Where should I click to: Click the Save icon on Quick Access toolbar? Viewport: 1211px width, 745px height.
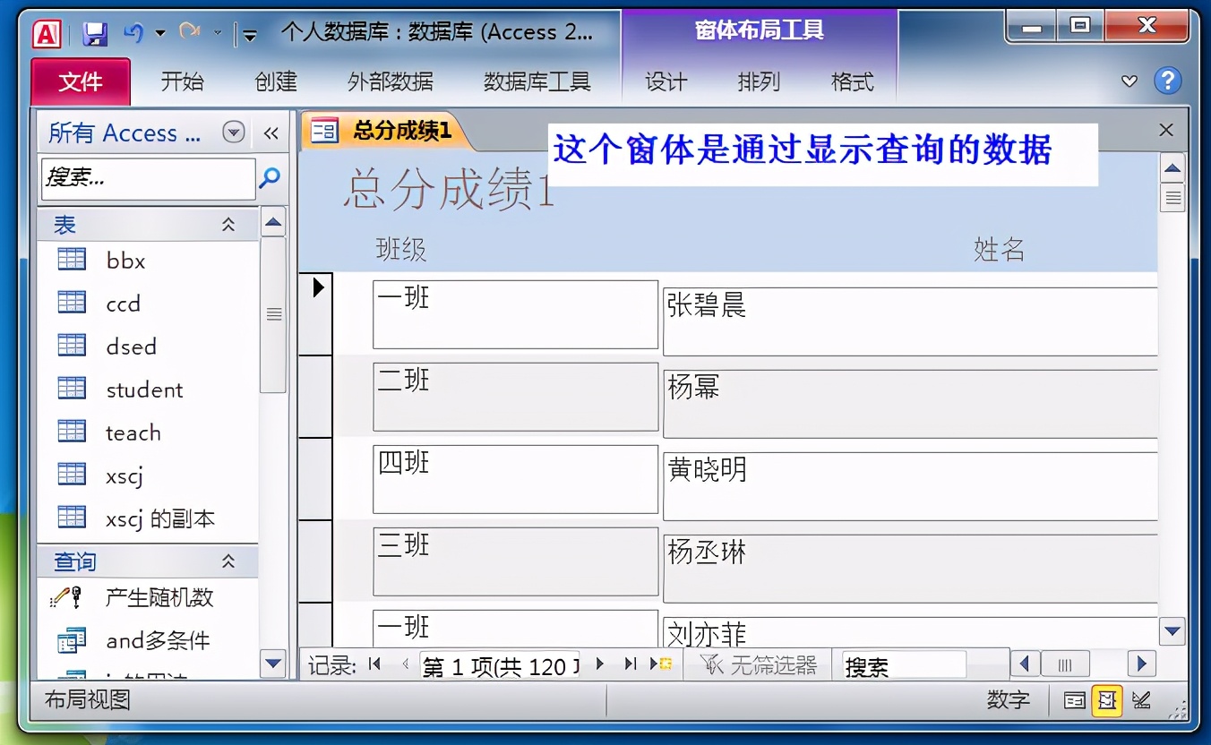click(x=93, y=30)
